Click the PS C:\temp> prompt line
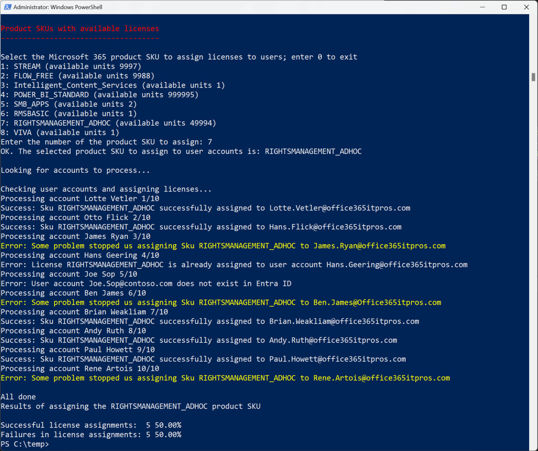The image size is (538, 451). click(x=25, y=444)
